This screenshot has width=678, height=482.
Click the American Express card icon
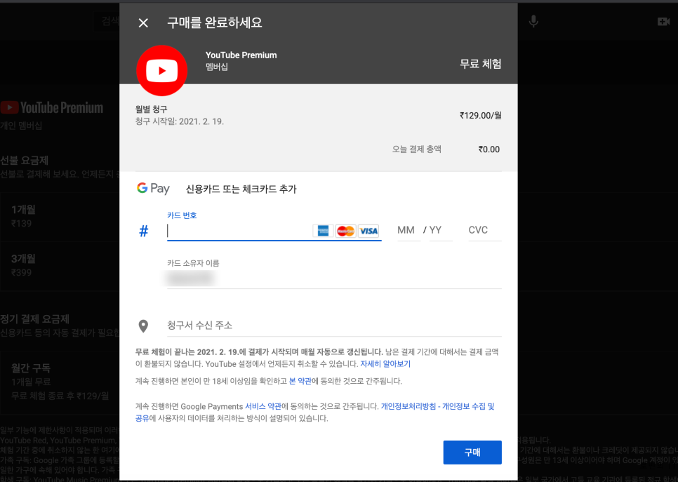pyautogui.click(x=323, y=231)
